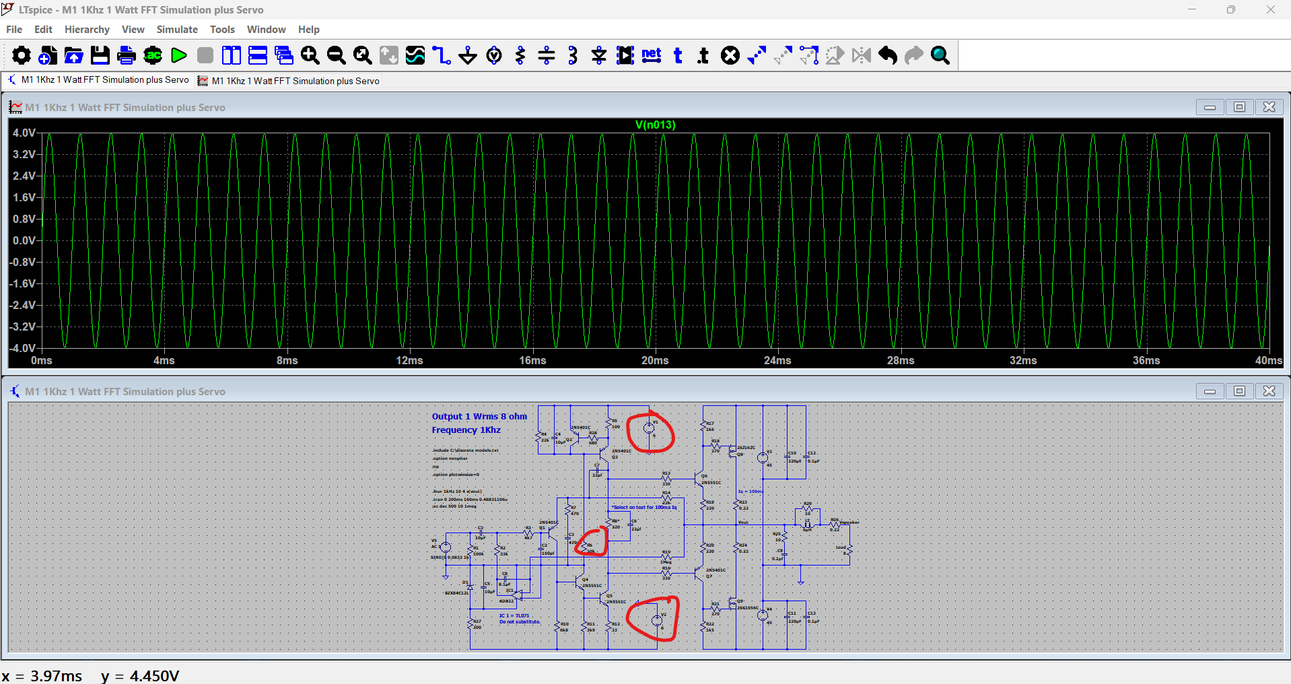1291x684 pixels.
Task: Click the grey Halt simulation icon
Action: (205, 55)
